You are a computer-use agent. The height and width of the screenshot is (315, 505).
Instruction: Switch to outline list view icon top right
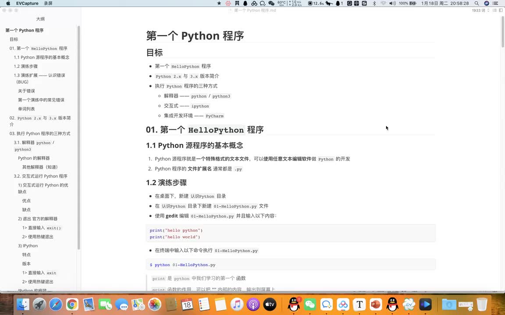pyautogui.click(x=494, y=10)
